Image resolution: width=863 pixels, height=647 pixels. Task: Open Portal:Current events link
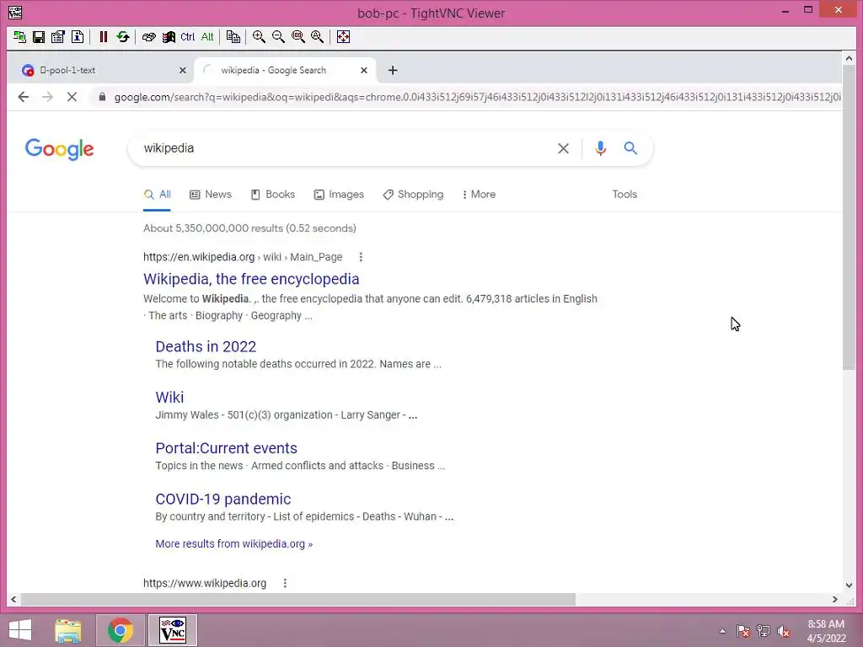(226, 448)
